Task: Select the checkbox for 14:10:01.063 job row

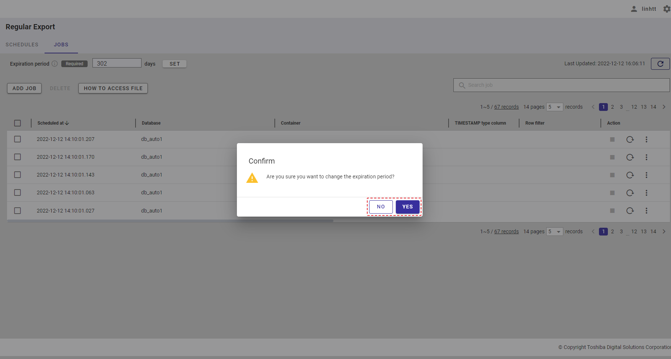Action: 17,192
